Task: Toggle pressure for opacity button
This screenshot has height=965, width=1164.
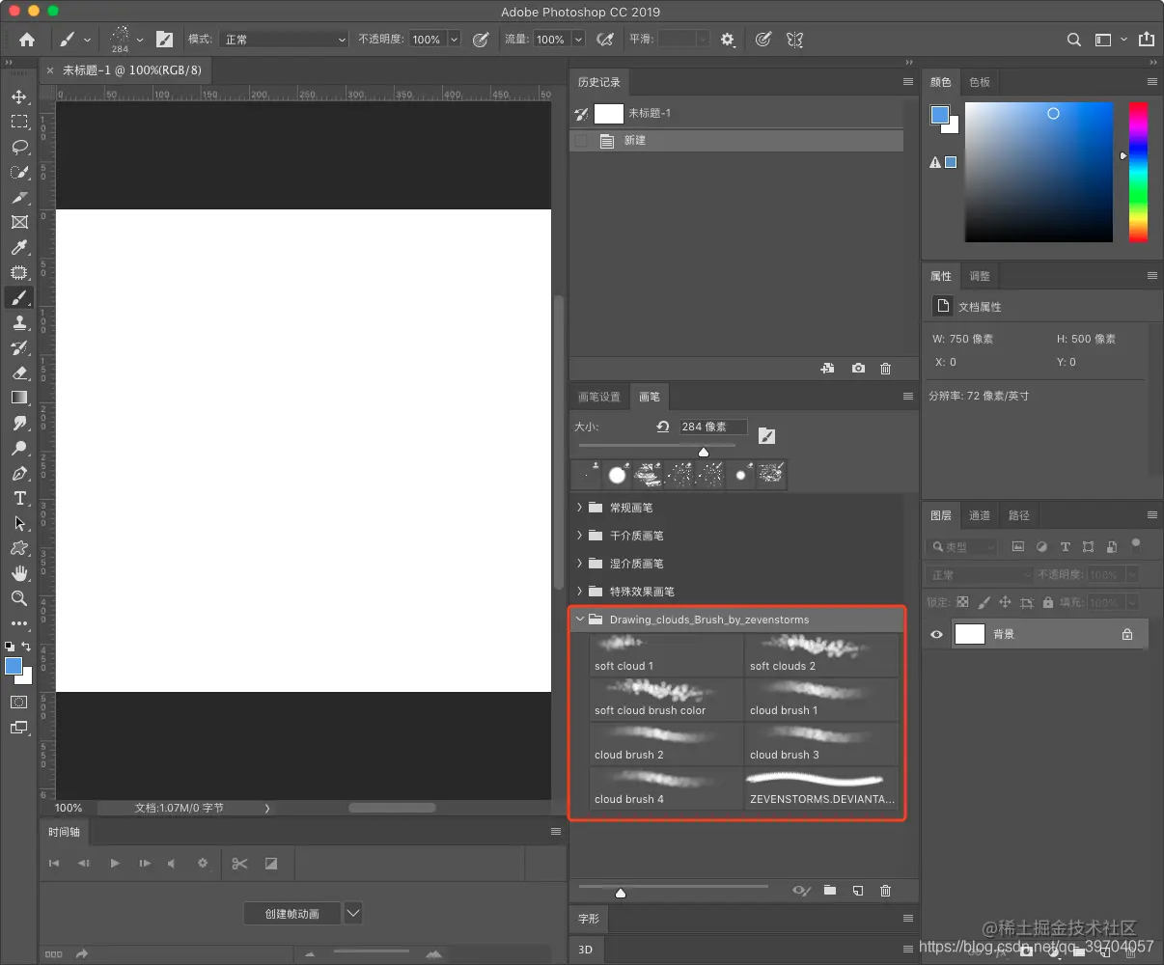Action: coord(481,40)
